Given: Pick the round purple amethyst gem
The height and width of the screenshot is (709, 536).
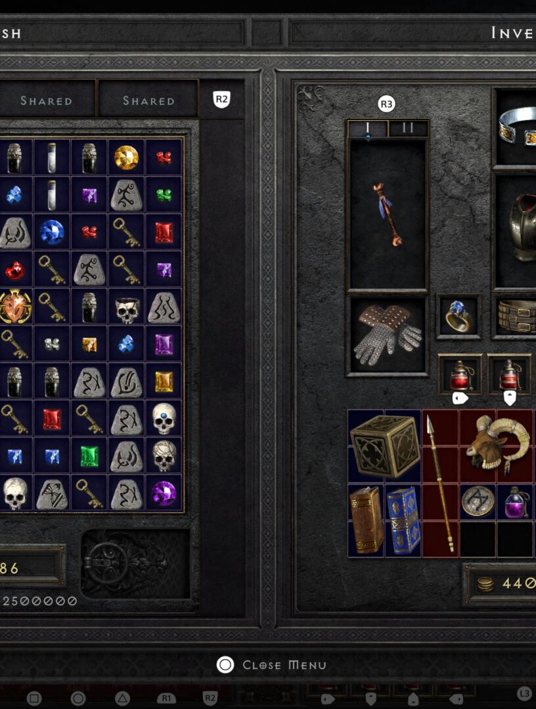Looking at the screenshot, I should (x=164, y=493).
